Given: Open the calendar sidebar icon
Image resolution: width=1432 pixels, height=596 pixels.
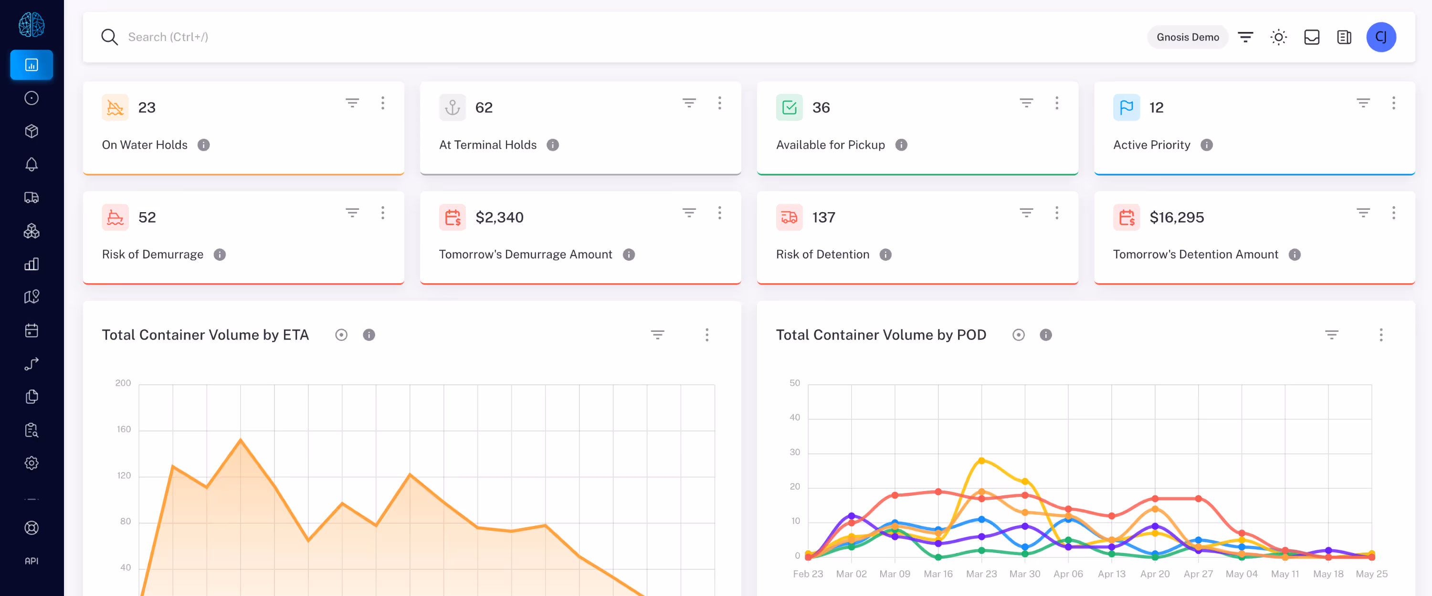Looking at the screenshot, I should point(32,330).
